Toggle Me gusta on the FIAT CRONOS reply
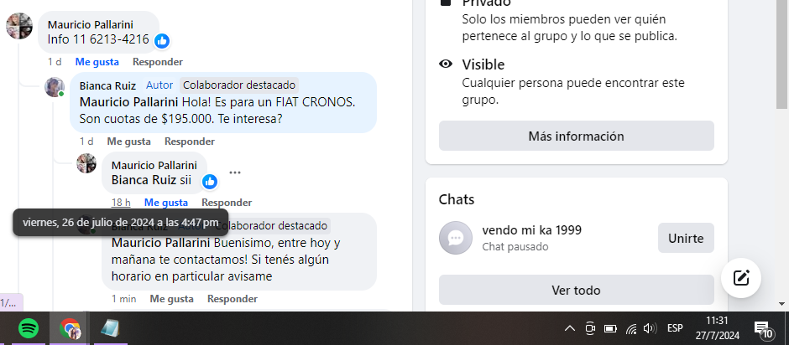The image size is (789, 345). pos(128,142)
